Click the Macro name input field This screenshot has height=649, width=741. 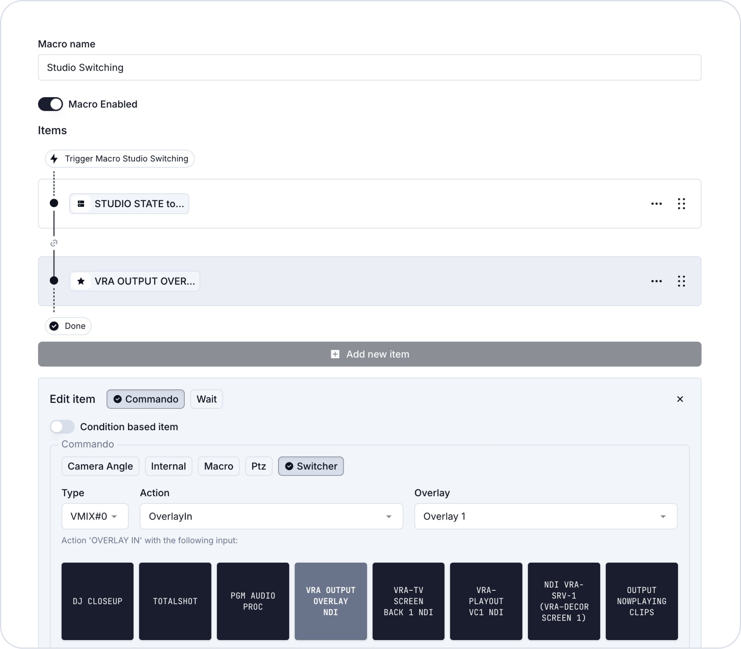[369, 68]
